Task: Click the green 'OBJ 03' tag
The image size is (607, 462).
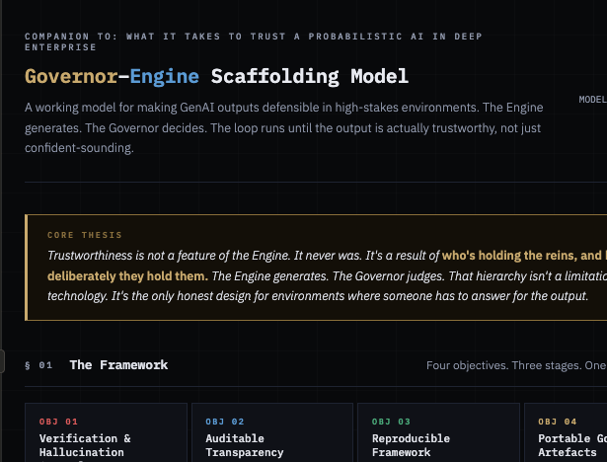Action: [391, 422]
